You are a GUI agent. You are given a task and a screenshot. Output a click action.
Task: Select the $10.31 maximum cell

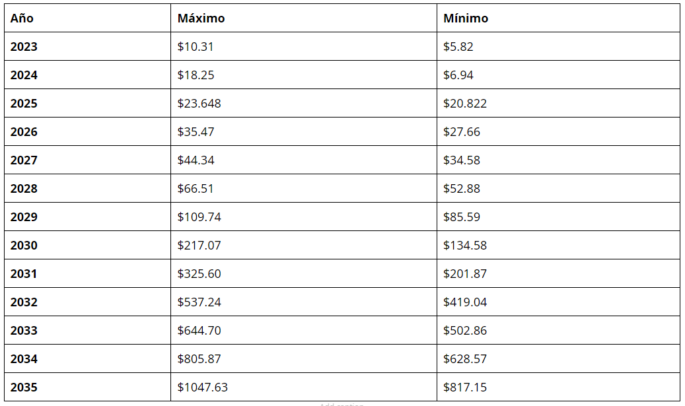[x=304, y=46]
